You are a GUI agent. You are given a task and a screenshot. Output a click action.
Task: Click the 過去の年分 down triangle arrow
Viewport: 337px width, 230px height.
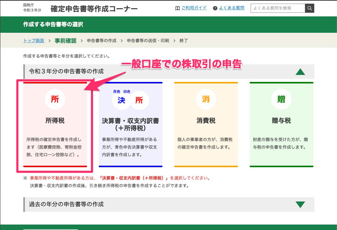pyautogui.click(x=300, y=205)
